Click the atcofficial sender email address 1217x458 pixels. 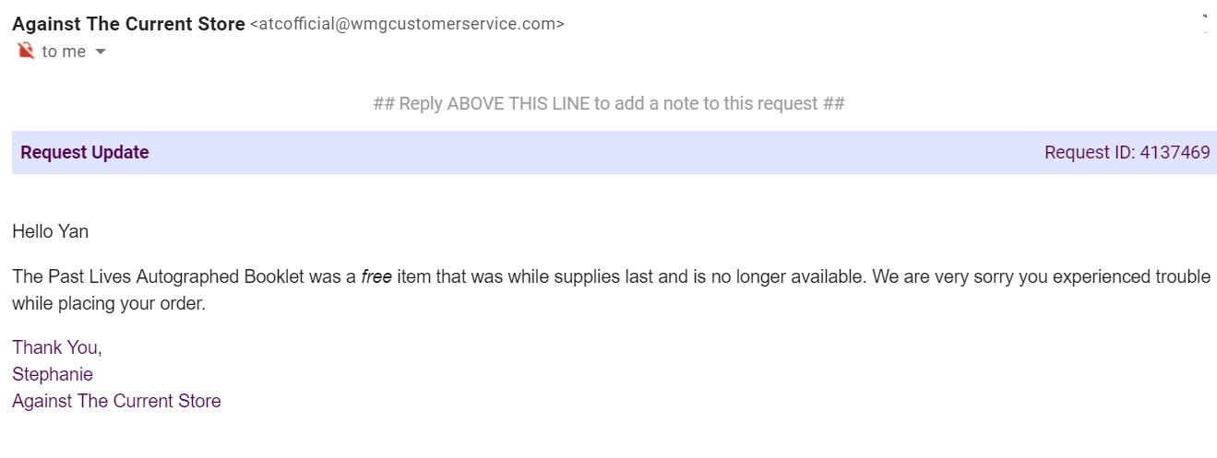pyautogui.click(x=407, y=24)
